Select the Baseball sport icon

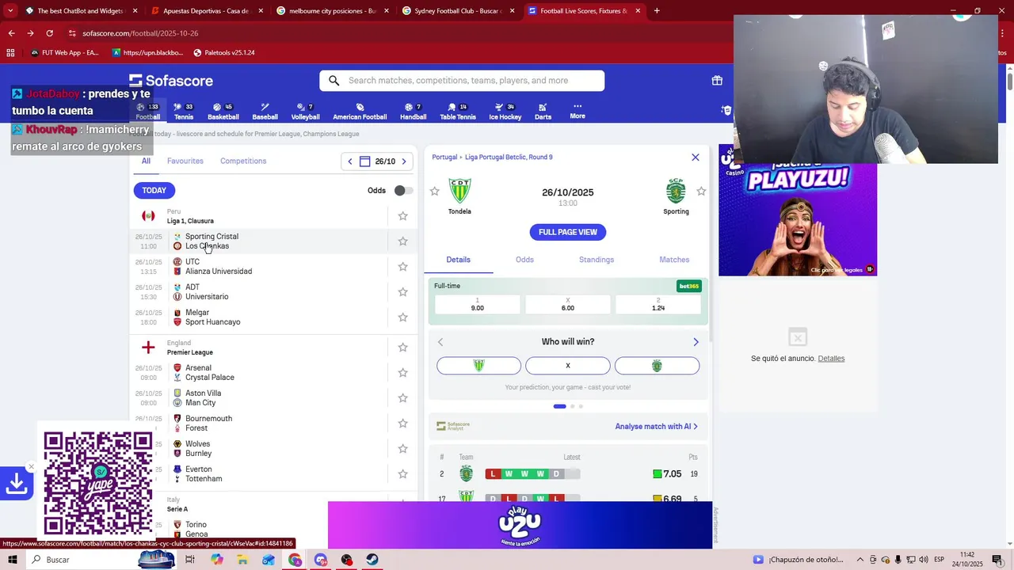[x=265, y=112]
